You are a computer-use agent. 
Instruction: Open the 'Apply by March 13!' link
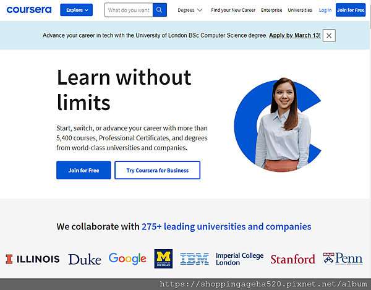click(x=295, y=35)
